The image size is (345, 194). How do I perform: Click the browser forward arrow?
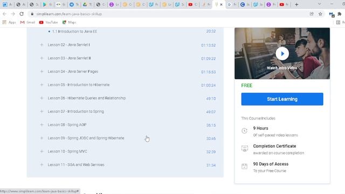pyautogui.click(x=13, y=14)
